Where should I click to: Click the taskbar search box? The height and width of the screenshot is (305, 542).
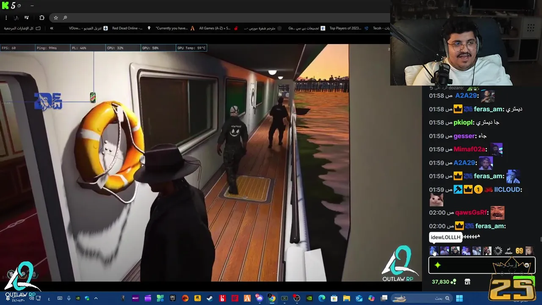click(x=422, y=298)
